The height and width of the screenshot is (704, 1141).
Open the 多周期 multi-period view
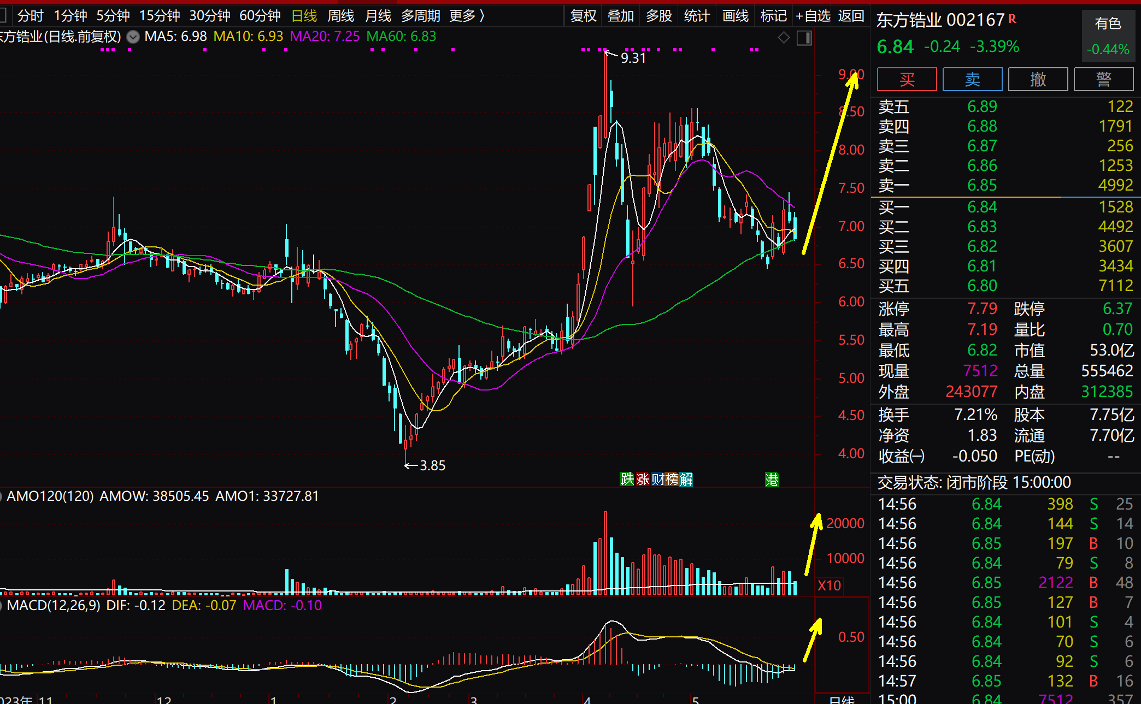click(421, 16)
